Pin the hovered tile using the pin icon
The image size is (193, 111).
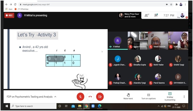click(x=50, y=59)
